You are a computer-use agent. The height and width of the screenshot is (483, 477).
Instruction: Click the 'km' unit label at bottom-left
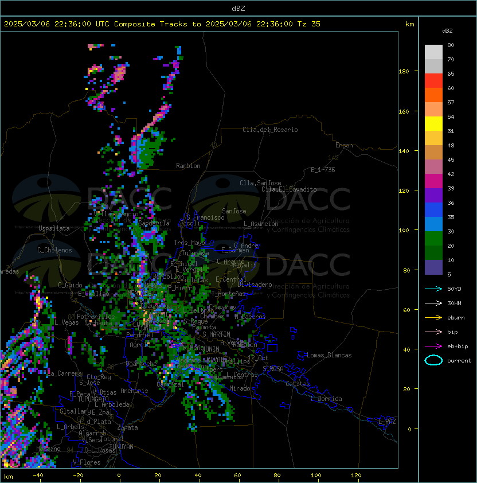point(9,477)
